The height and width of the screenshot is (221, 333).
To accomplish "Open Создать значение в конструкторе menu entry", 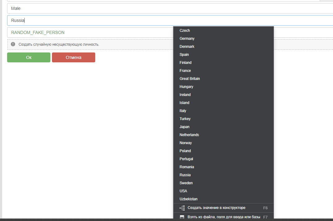I will [216, 208].
